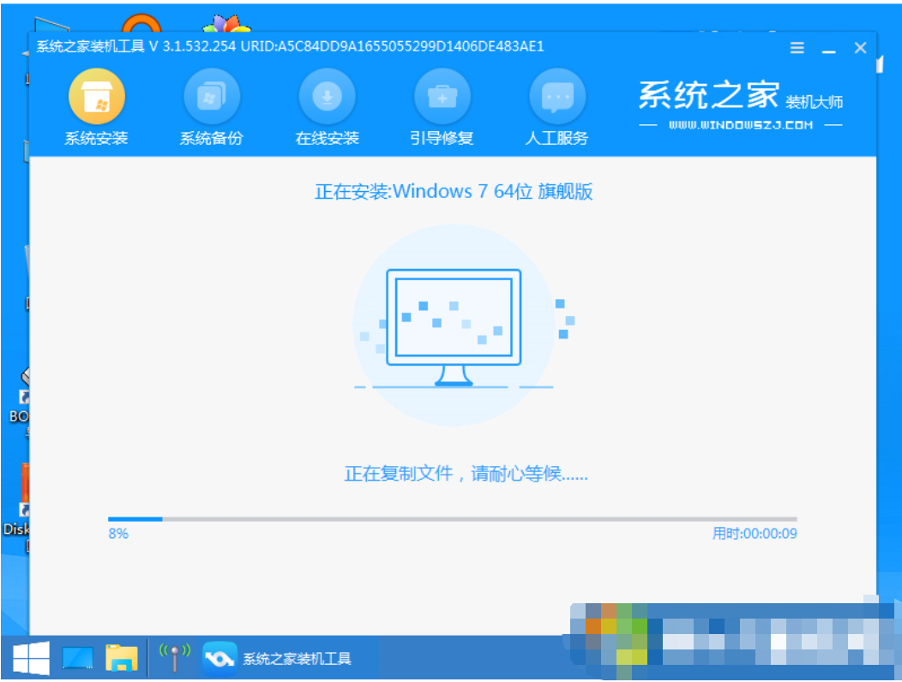Open the 系统备份 system backup icon
The width and height of the screenshot is (902, 682).
click(212, 97)
